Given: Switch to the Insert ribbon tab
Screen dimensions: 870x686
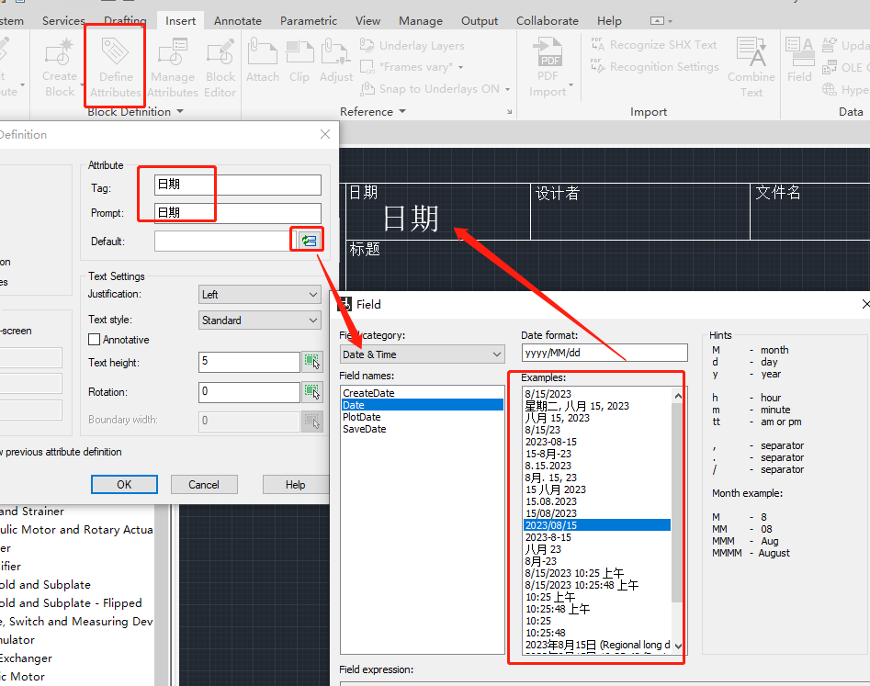Looking at the screenshot, I should tap(180, 20).
